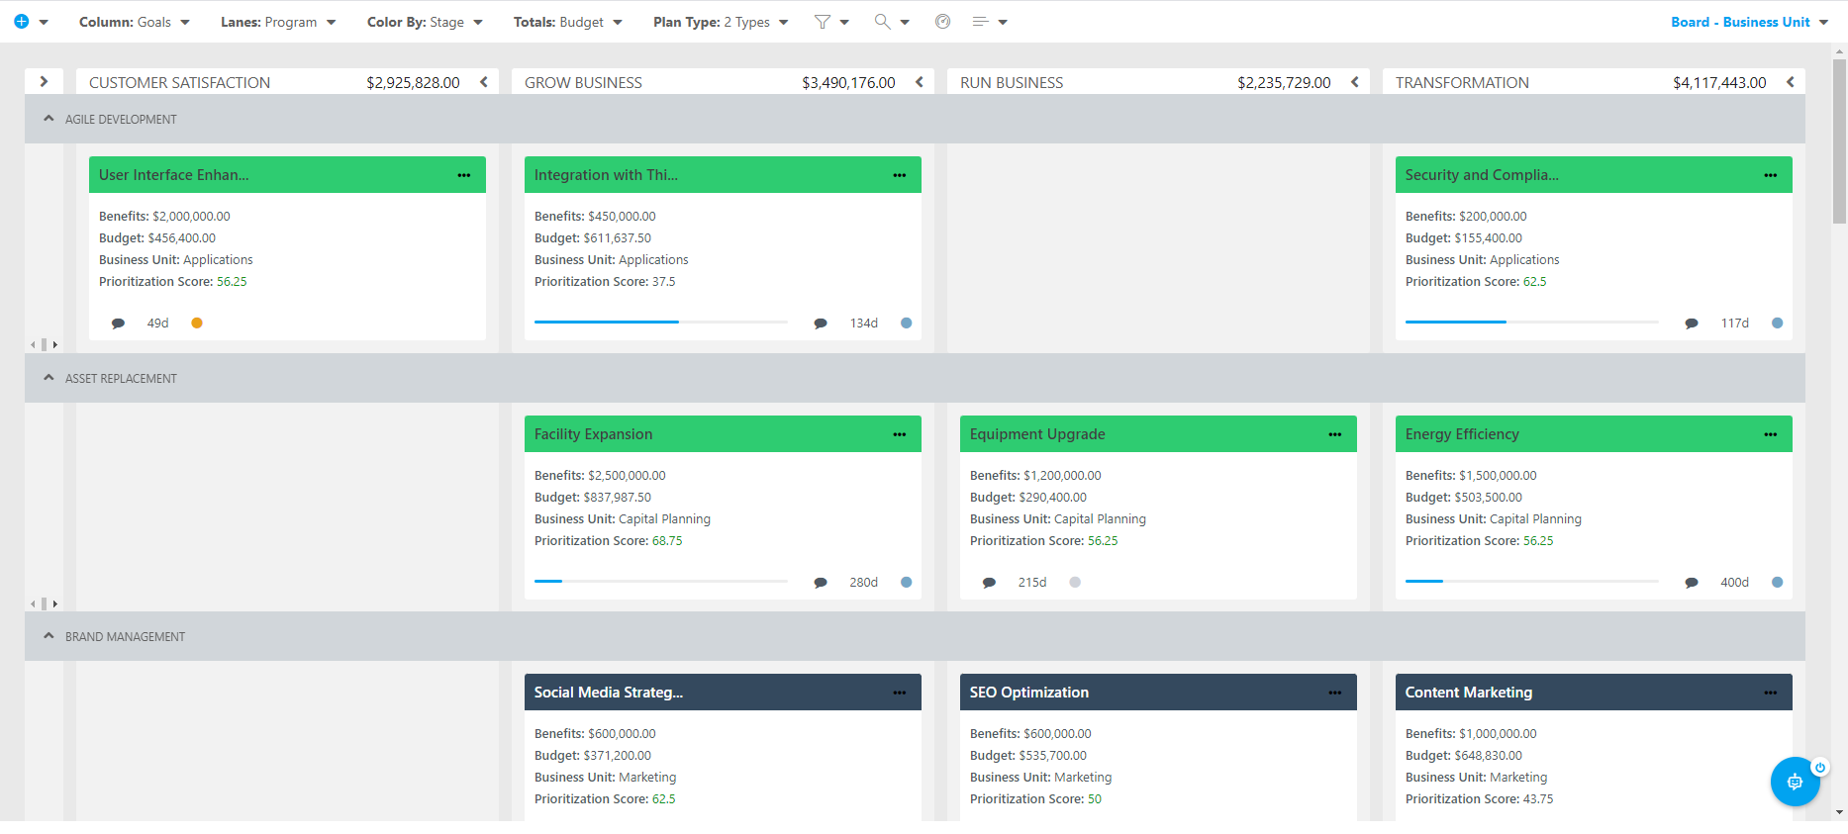The height and width of the screenshot is (834, 1848).
Task: Click the floating blue assistant button
Action: 1795,783
